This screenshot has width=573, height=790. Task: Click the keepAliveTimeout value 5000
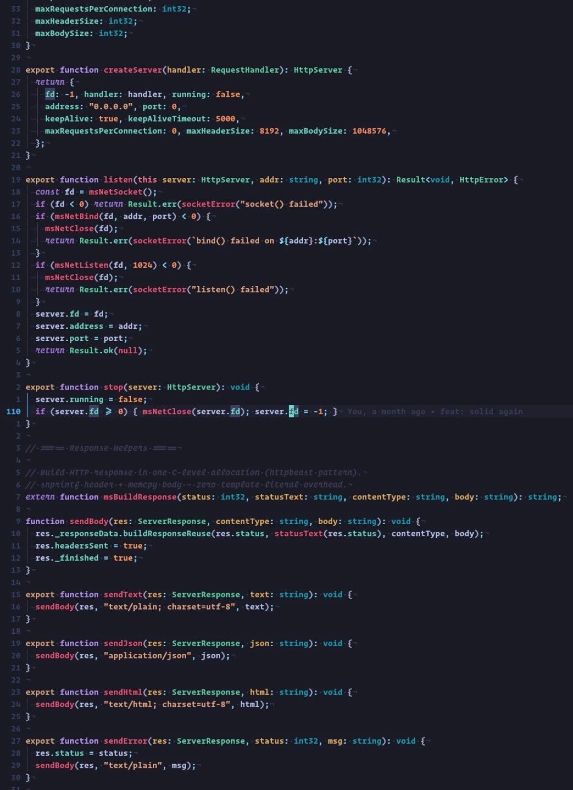pos(225,119)
